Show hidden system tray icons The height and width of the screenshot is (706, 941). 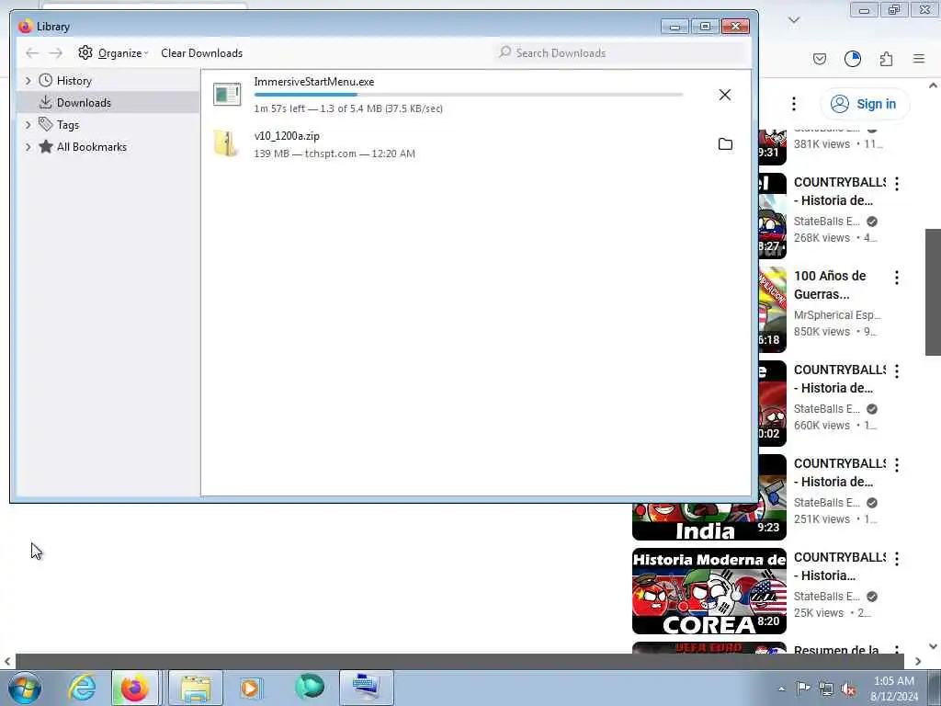point(781,689)
